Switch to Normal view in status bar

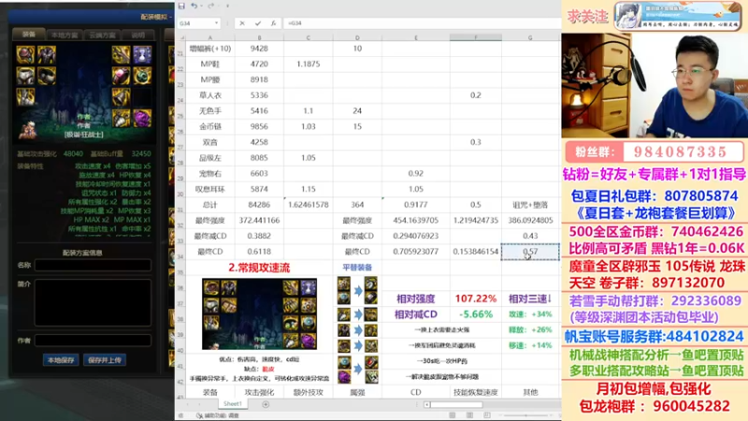click(x=453, y=415)
